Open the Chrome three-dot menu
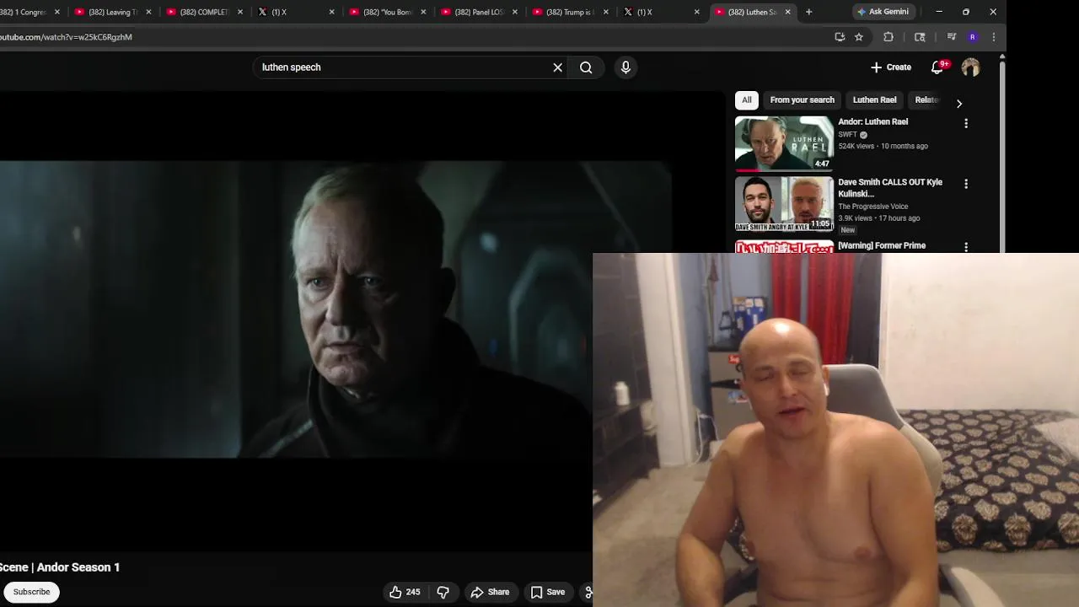The image size is (1079, 607). (994, 37)
